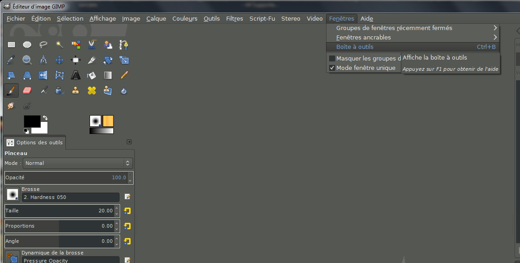This screenshot has height=263, width=520.
Task: Swap foreground and background colors
Action: tap(45, 118)
